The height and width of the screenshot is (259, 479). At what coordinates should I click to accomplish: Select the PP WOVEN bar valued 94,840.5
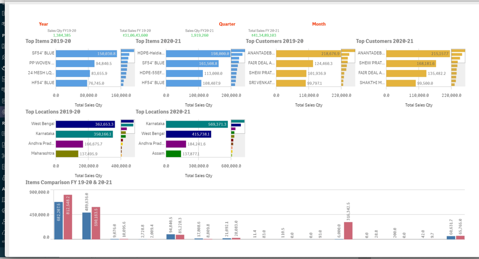click(x=75, y=63)
